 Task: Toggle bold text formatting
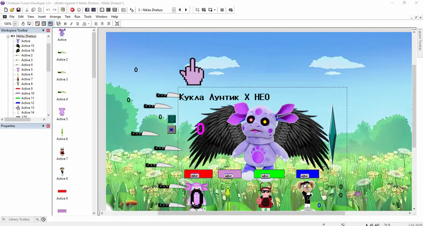coord(65,23)
